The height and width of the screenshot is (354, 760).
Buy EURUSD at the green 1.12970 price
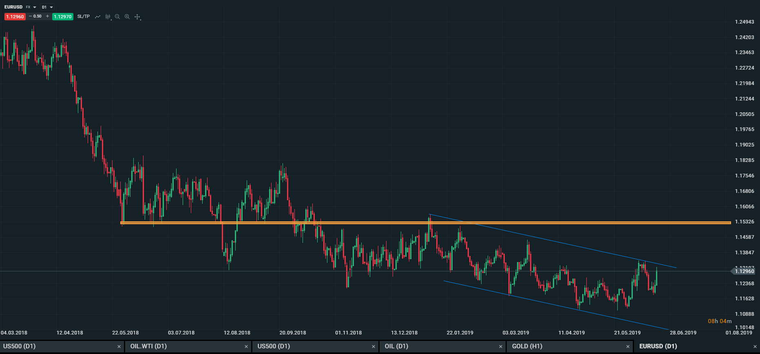[63, 17]
